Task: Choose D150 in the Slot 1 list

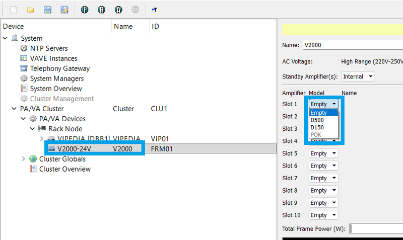Action: (323, 127)
